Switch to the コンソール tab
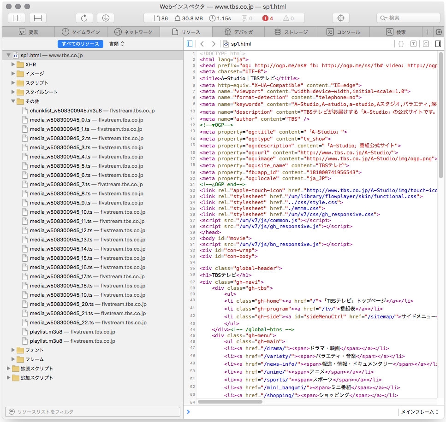 (x=343, y=32)
